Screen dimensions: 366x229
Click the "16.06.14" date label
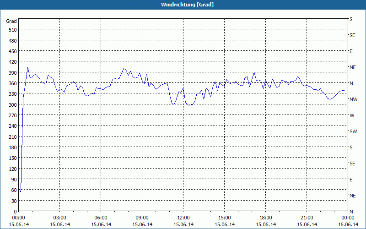point(348,224)
